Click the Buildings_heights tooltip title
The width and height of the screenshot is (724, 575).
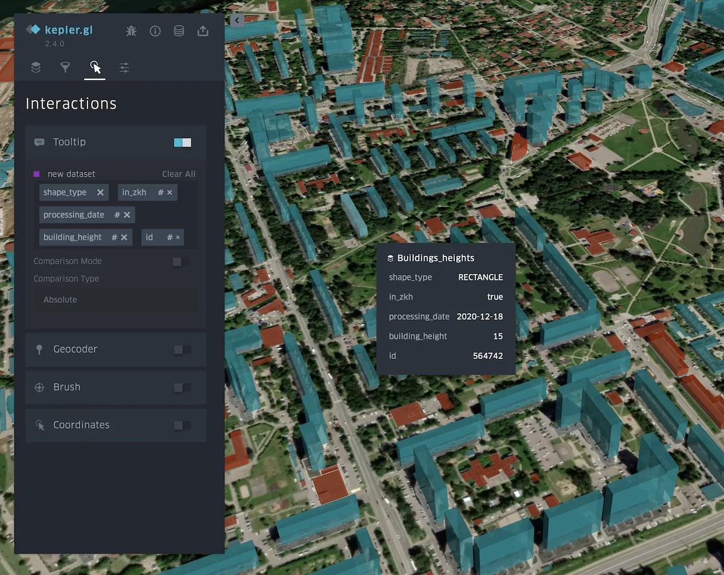point(436,258)
